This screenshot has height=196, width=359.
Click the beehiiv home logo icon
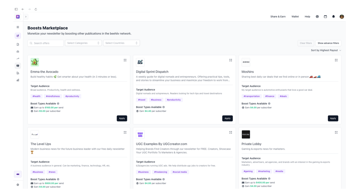point(18,17)
